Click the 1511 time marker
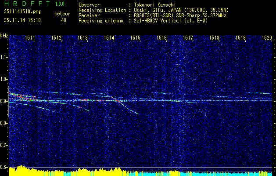The height and width of the screenshot is (176, 276). click(30, 38)
